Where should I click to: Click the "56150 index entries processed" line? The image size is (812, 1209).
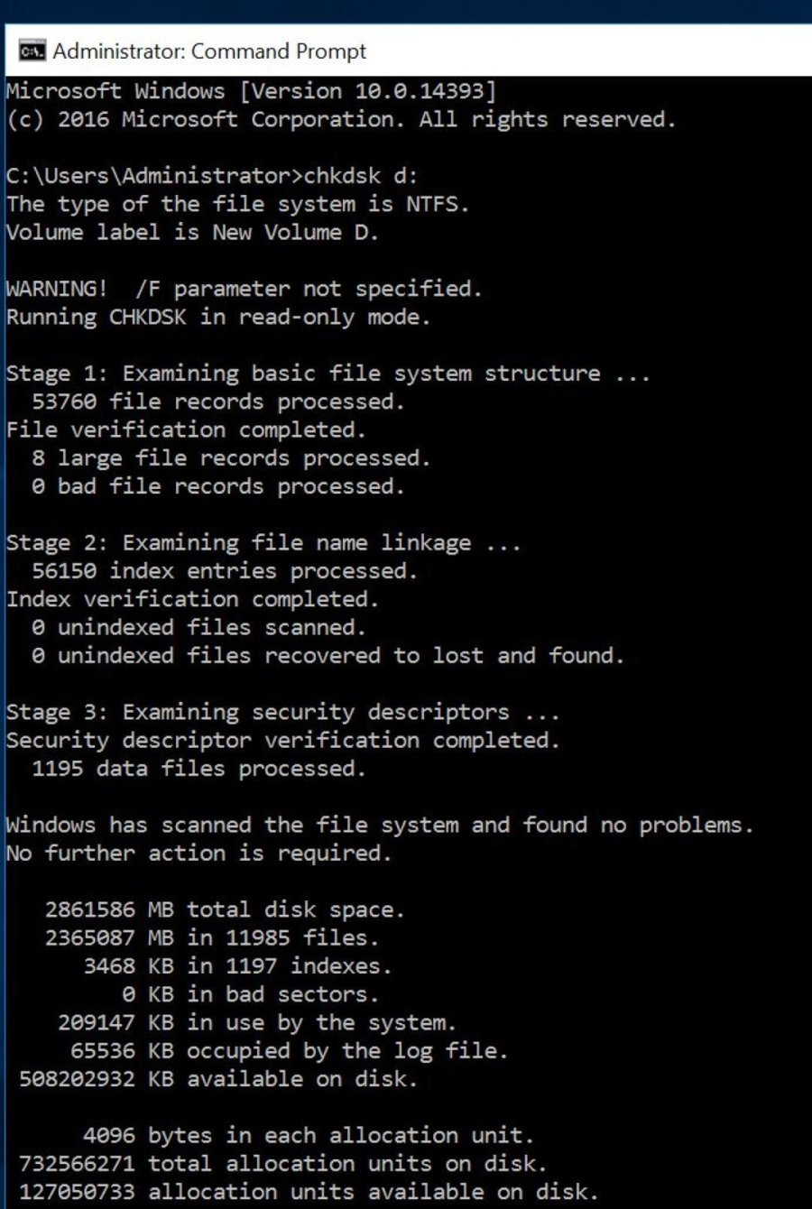(225, 571)
